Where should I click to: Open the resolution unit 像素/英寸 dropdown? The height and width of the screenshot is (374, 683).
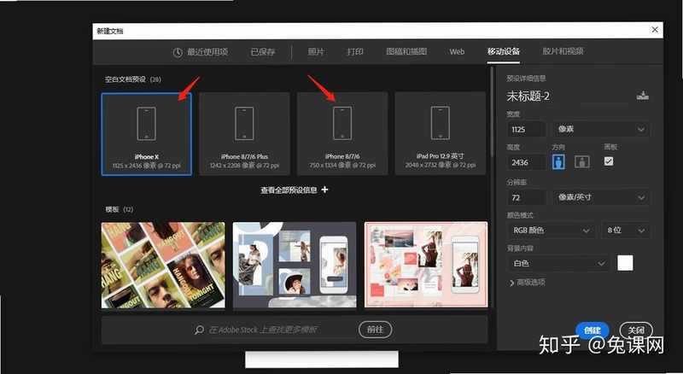601,197
